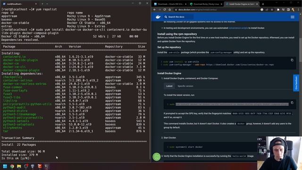
Task: Click the fuse-overlayfs dependency name
Action: coord(15,91)
